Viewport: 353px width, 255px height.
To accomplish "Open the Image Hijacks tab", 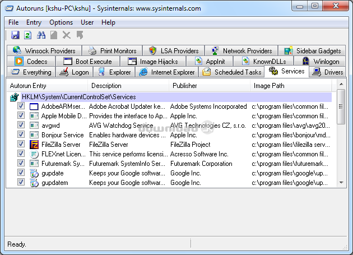I will 153,61.
